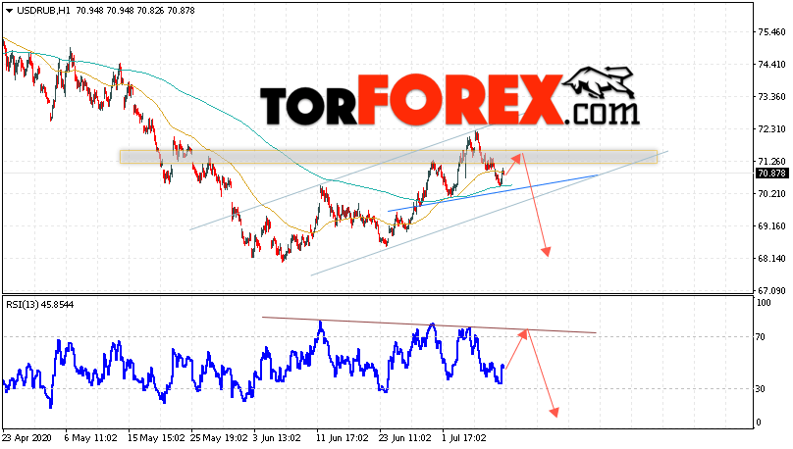
Task: Select the 67.090 price axis label
Action: point(771,291)
